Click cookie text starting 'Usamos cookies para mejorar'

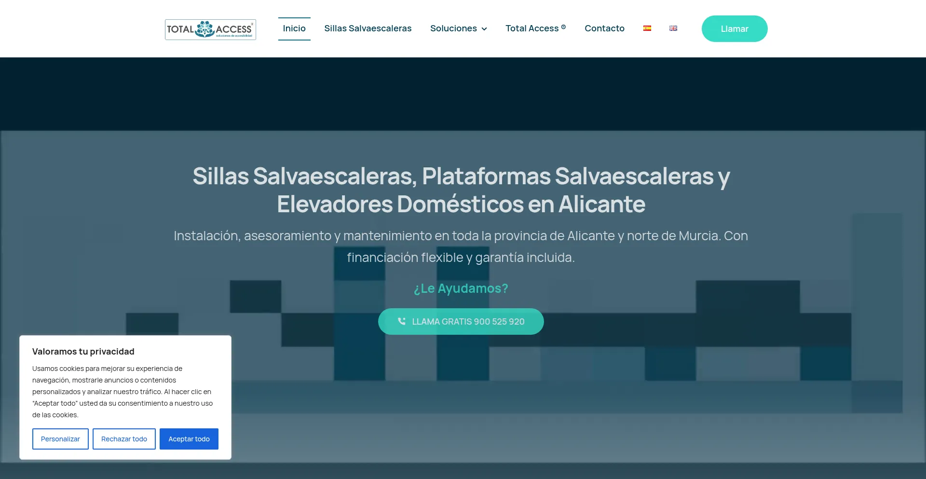[123, 392]
